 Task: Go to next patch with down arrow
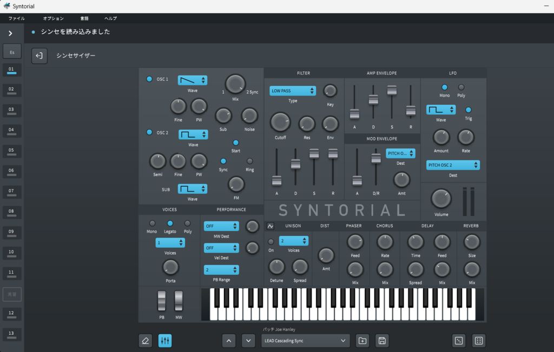tap(248, 341)
